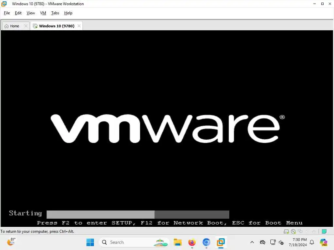
Task: Click the CD/DVD drive status icon
Action: [x=293, y=231]
